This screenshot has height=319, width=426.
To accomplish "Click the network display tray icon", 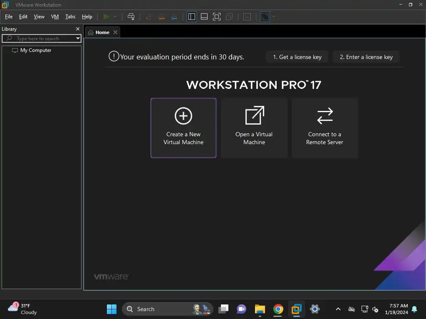I will coord(364,309).
